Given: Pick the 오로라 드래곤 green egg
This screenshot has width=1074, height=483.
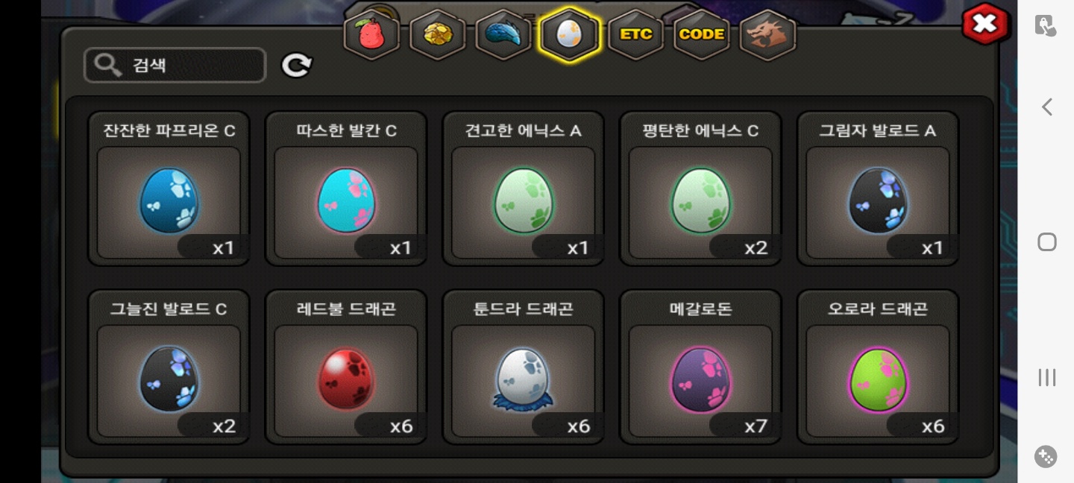Looking at the screenshot, I should coord(878,367).
